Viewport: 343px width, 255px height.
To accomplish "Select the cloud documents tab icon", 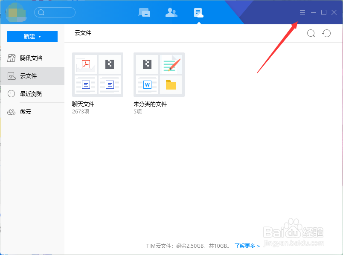I will (198, 13).
